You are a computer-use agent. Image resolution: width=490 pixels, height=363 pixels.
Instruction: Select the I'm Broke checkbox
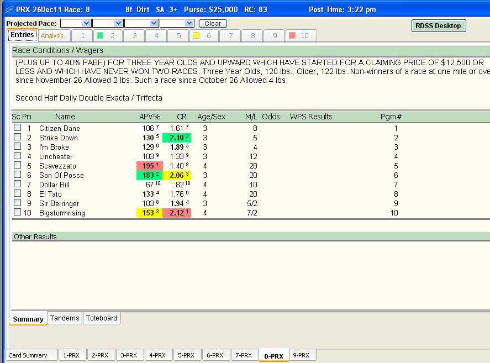[x=18, y=146]
